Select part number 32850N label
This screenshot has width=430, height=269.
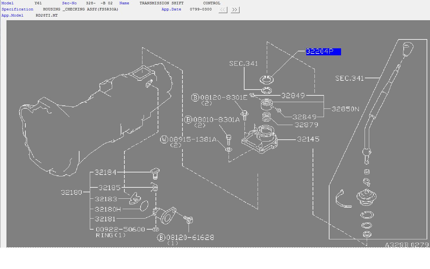(x=345, y=109)
